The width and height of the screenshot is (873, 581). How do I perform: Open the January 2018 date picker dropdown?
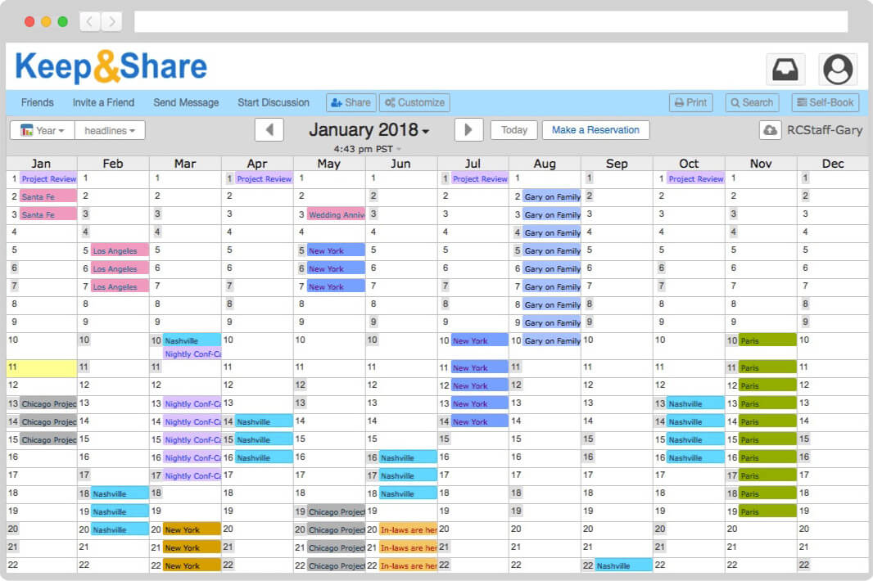tap(369, 130)
